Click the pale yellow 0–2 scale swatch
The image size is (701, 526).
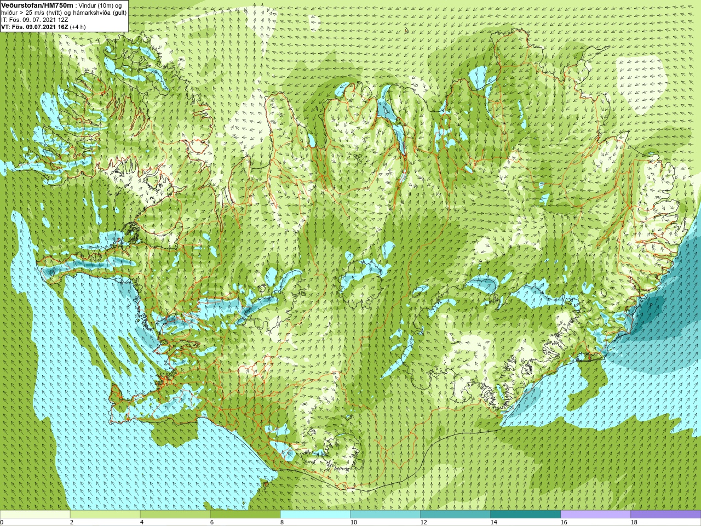click(35, 514)
